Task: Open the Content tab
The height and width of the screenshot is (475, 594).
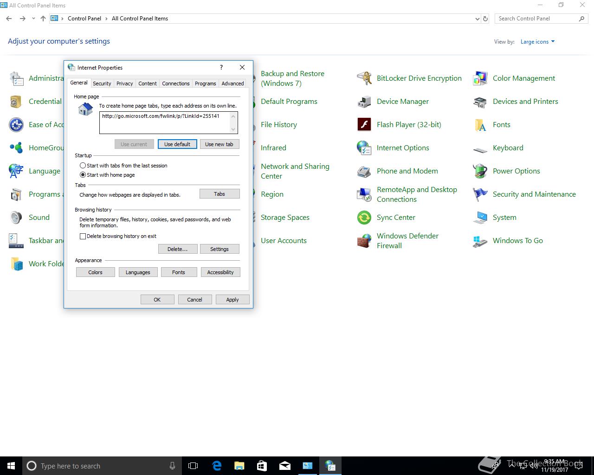Action: tap(147, 83)
